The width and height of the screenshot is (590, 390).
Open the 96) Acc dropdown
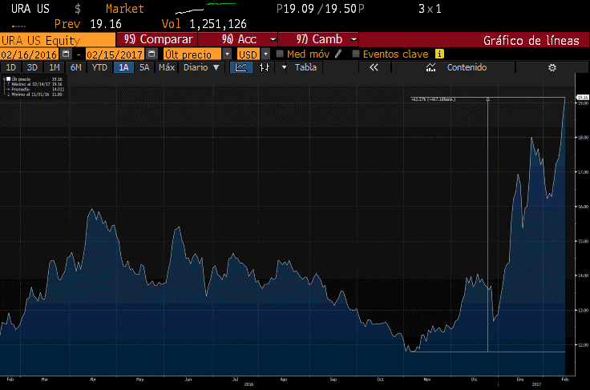[x=273, y=39]
